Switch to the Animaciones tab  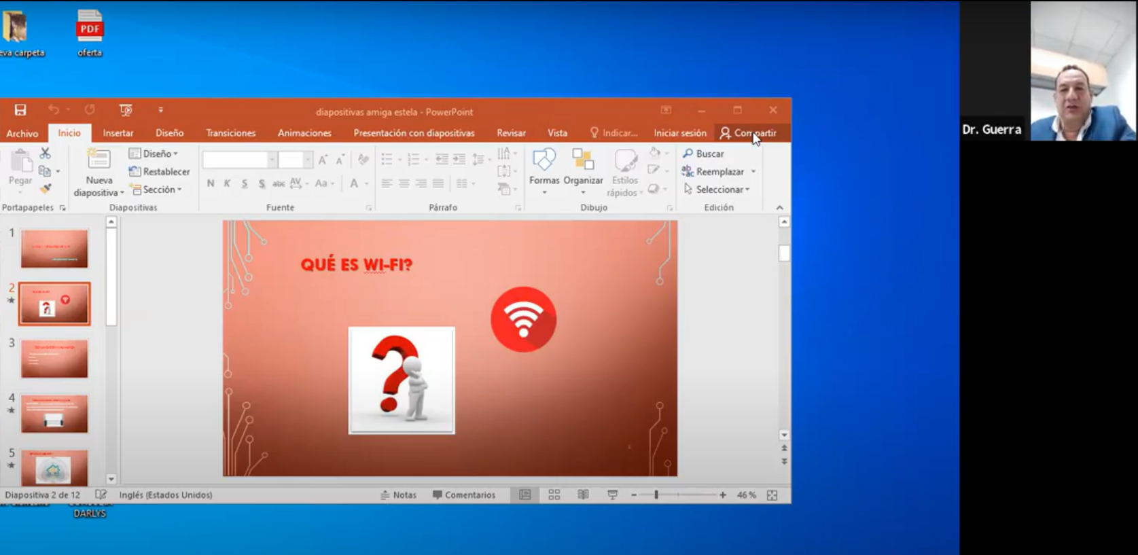click(x=304, y=133)
